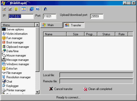Click the Fun manager smiley icon

pyautogui.click(x=4, y=38)
